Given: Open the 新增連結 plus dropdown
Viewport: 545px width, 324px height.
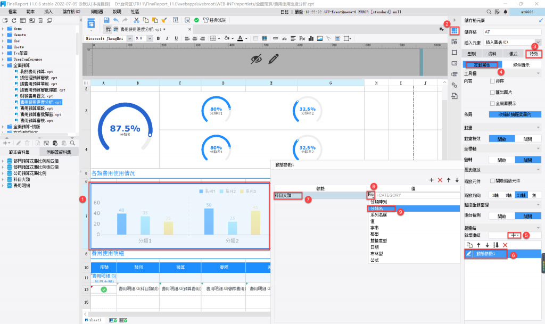Looking at the screenshot, I should 514,235.
